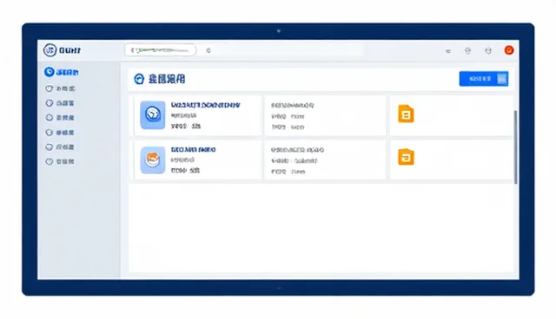Click the circular app logo in the header
This screenshot has height=319, width=556.
[50, 50]
